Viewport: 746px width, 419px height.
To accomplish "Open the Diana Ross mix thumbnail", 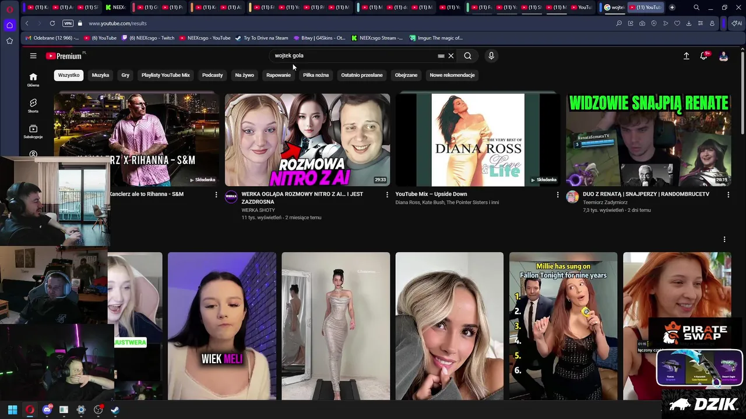I will pos(478,140).
